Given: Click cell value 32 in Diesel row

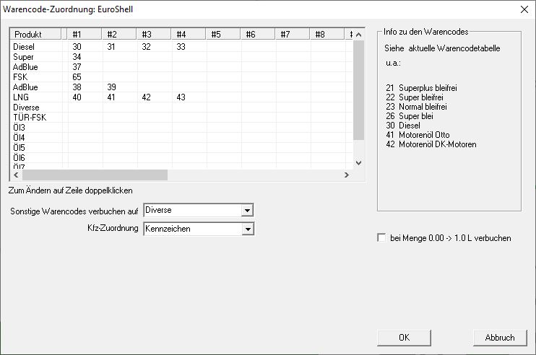Looking at the screenshot, I should (147, 47).
